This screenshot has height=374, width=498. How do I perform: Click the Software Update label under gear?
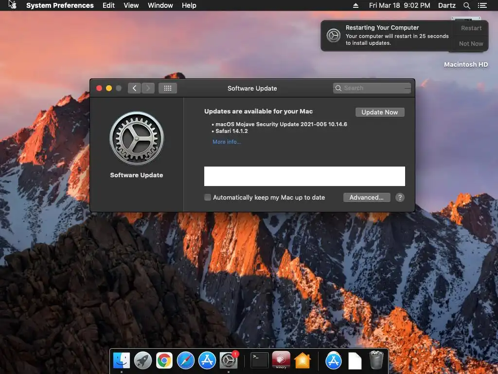(x=137, y=175)
